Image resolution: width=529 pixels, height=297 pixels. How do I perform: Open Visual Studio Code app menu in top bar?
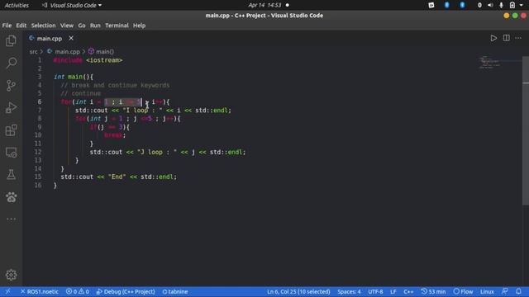72,5
